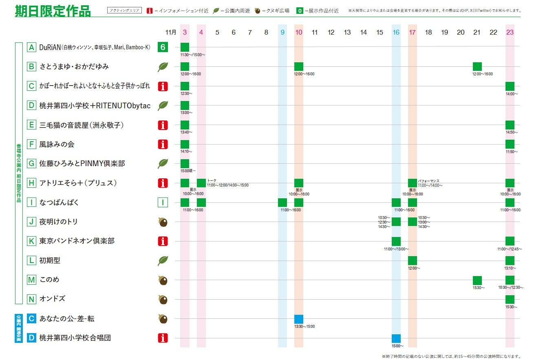Click the blue letter C badge

[31, 318]
